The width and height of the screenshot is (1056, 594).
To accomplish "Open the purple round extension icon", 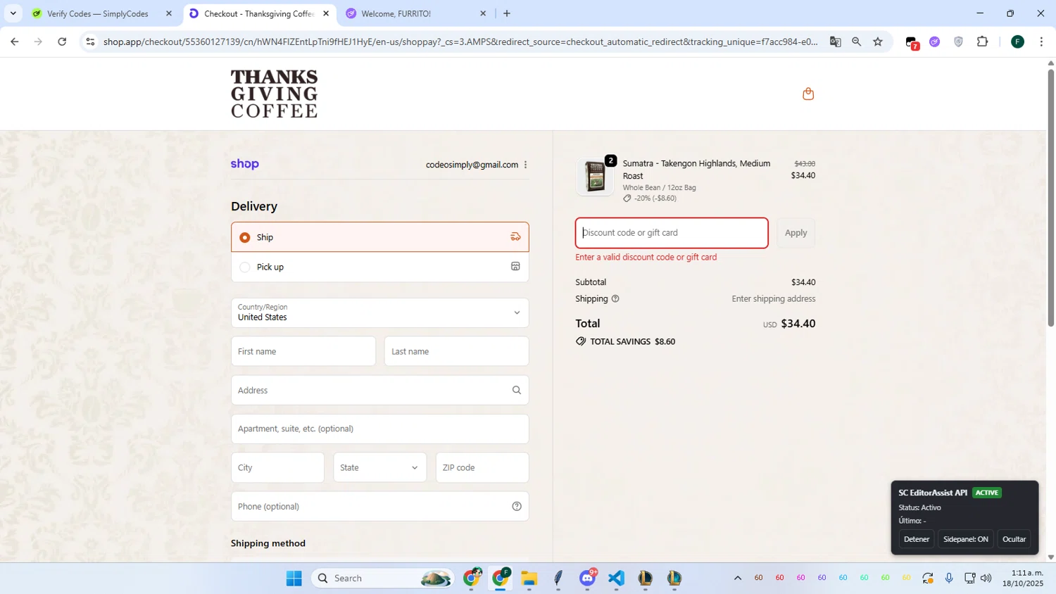I will 934,42.
